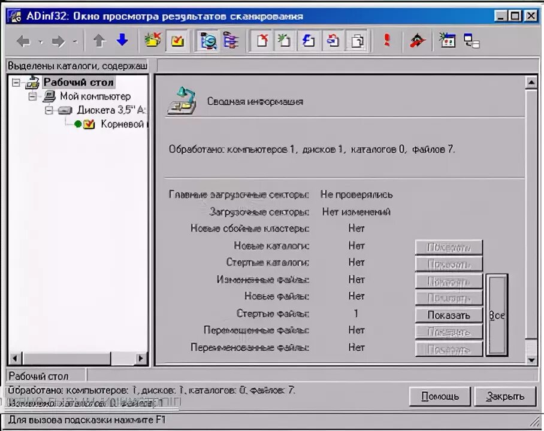Click the Главные загрузочные секторы label

point(238,195)
